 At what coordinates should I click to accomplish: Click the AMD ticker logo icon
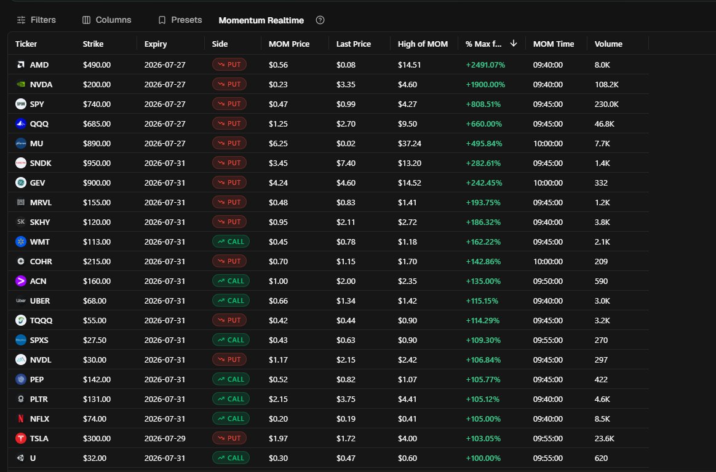(20, 65)
